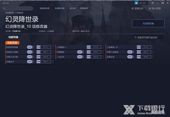
Task: Click the 支持版本 v1.00.06 text
Action: (46, 31)
